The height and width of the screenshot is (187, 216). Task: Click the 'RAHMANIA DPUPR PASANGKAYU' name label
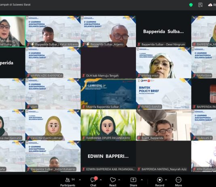coord(108,138)
